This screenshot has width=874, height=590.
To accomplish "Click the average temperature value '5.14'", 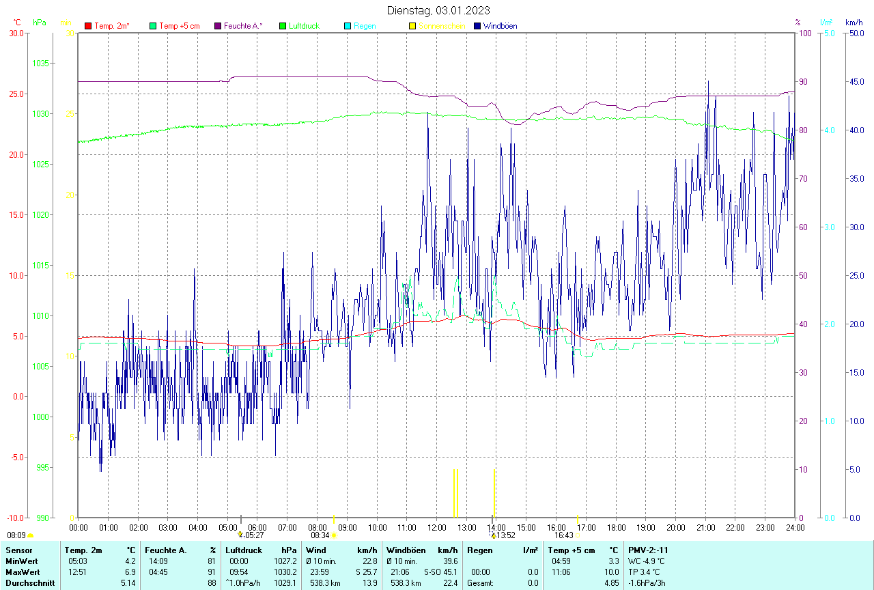I will point(128,583).
